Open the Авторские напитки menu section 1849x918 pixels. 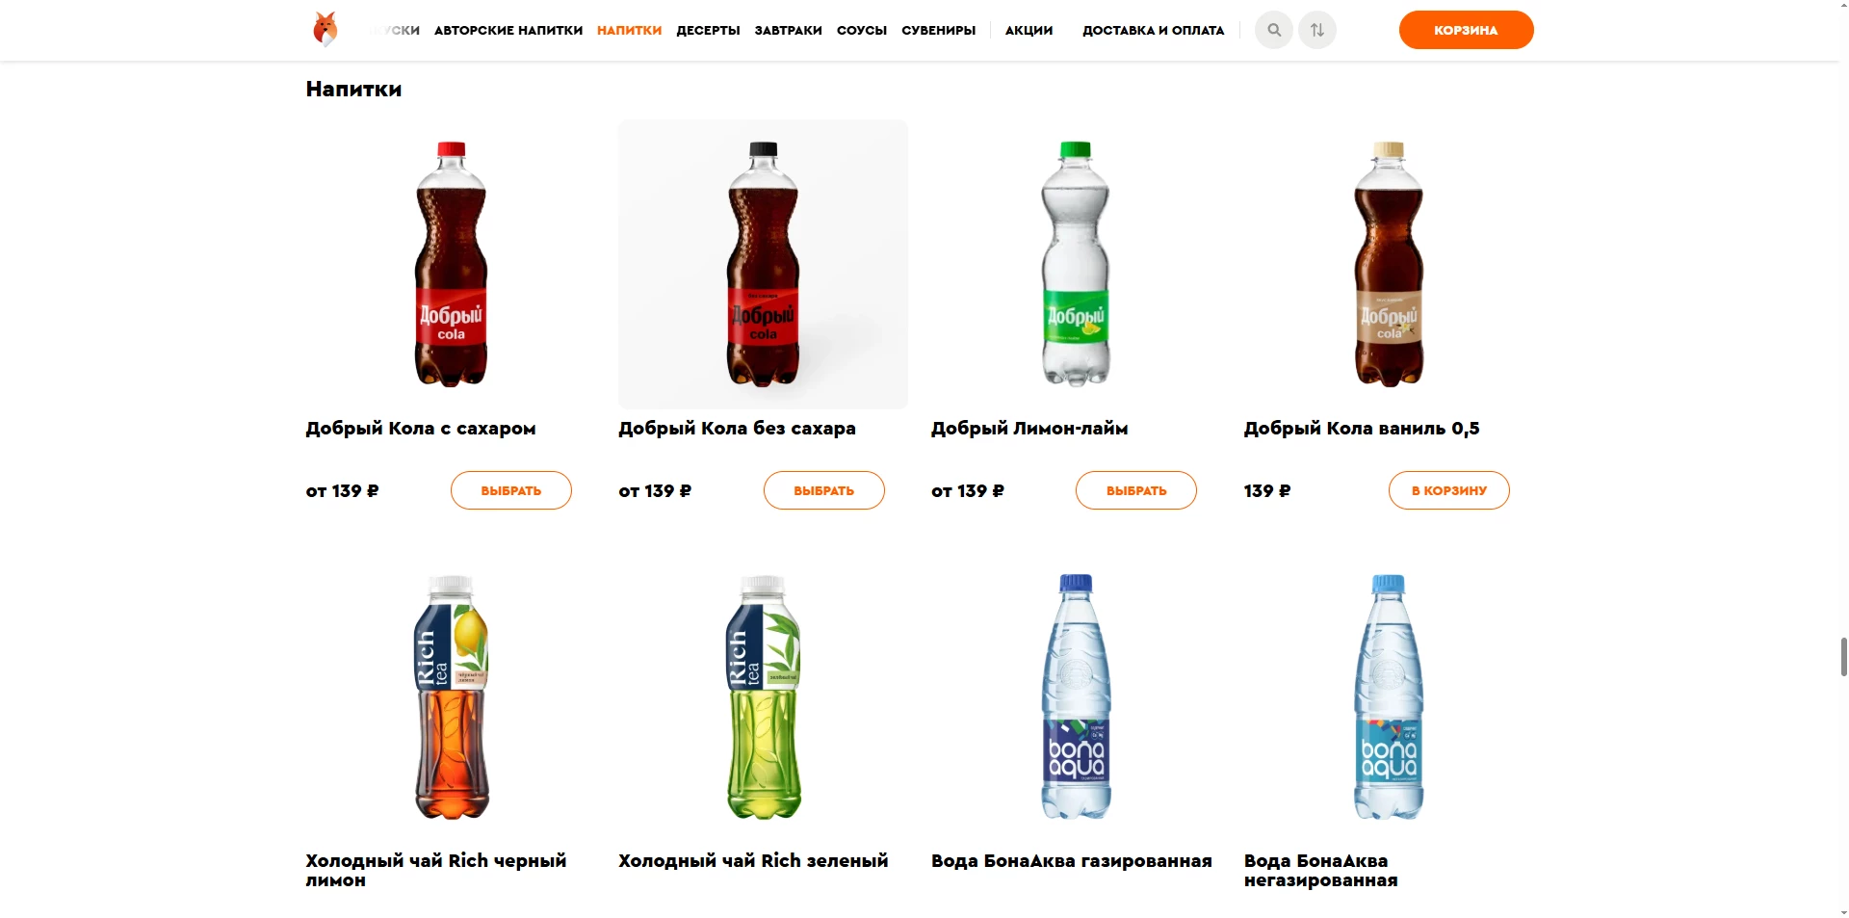coord(508,31)
